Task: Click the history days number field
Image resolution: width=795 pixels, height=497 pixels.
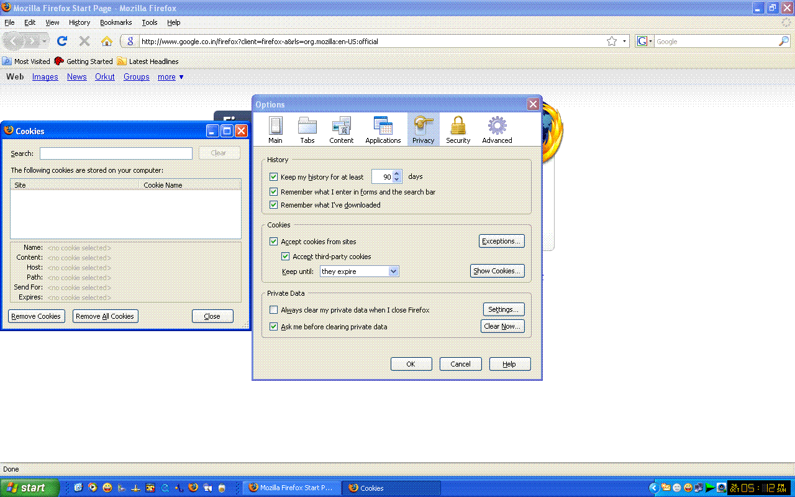Action: [382, 177]
